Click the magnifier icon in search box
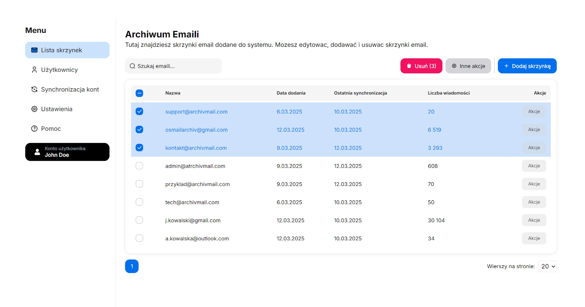This screenshot has height=307, width=585. [133, 66]
